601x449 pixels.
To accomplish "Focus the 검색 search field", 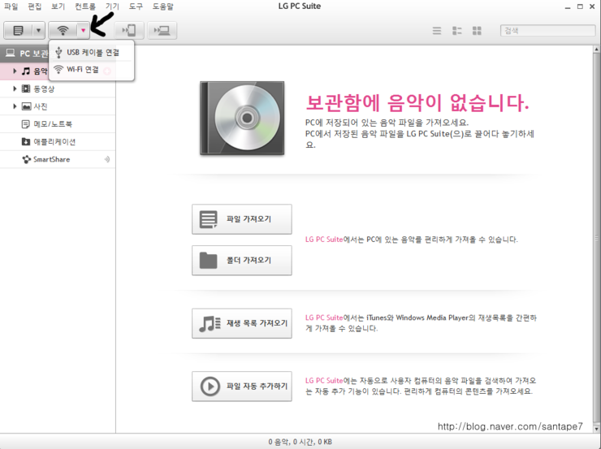I will [547, 31].
